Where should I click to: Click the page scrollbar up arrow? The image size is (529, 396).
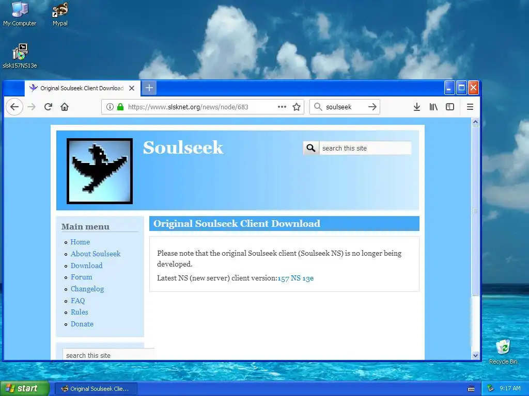475,122
